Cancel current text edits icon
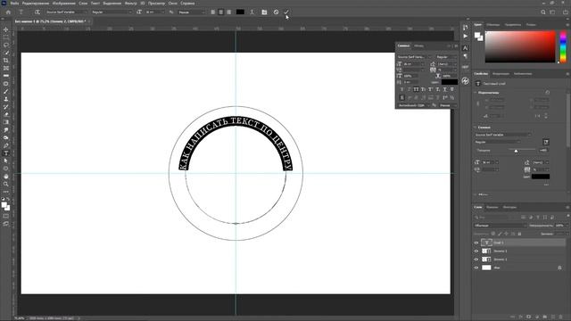The height and width of the screenshot is (321, 571). click(x=276, y=12)
